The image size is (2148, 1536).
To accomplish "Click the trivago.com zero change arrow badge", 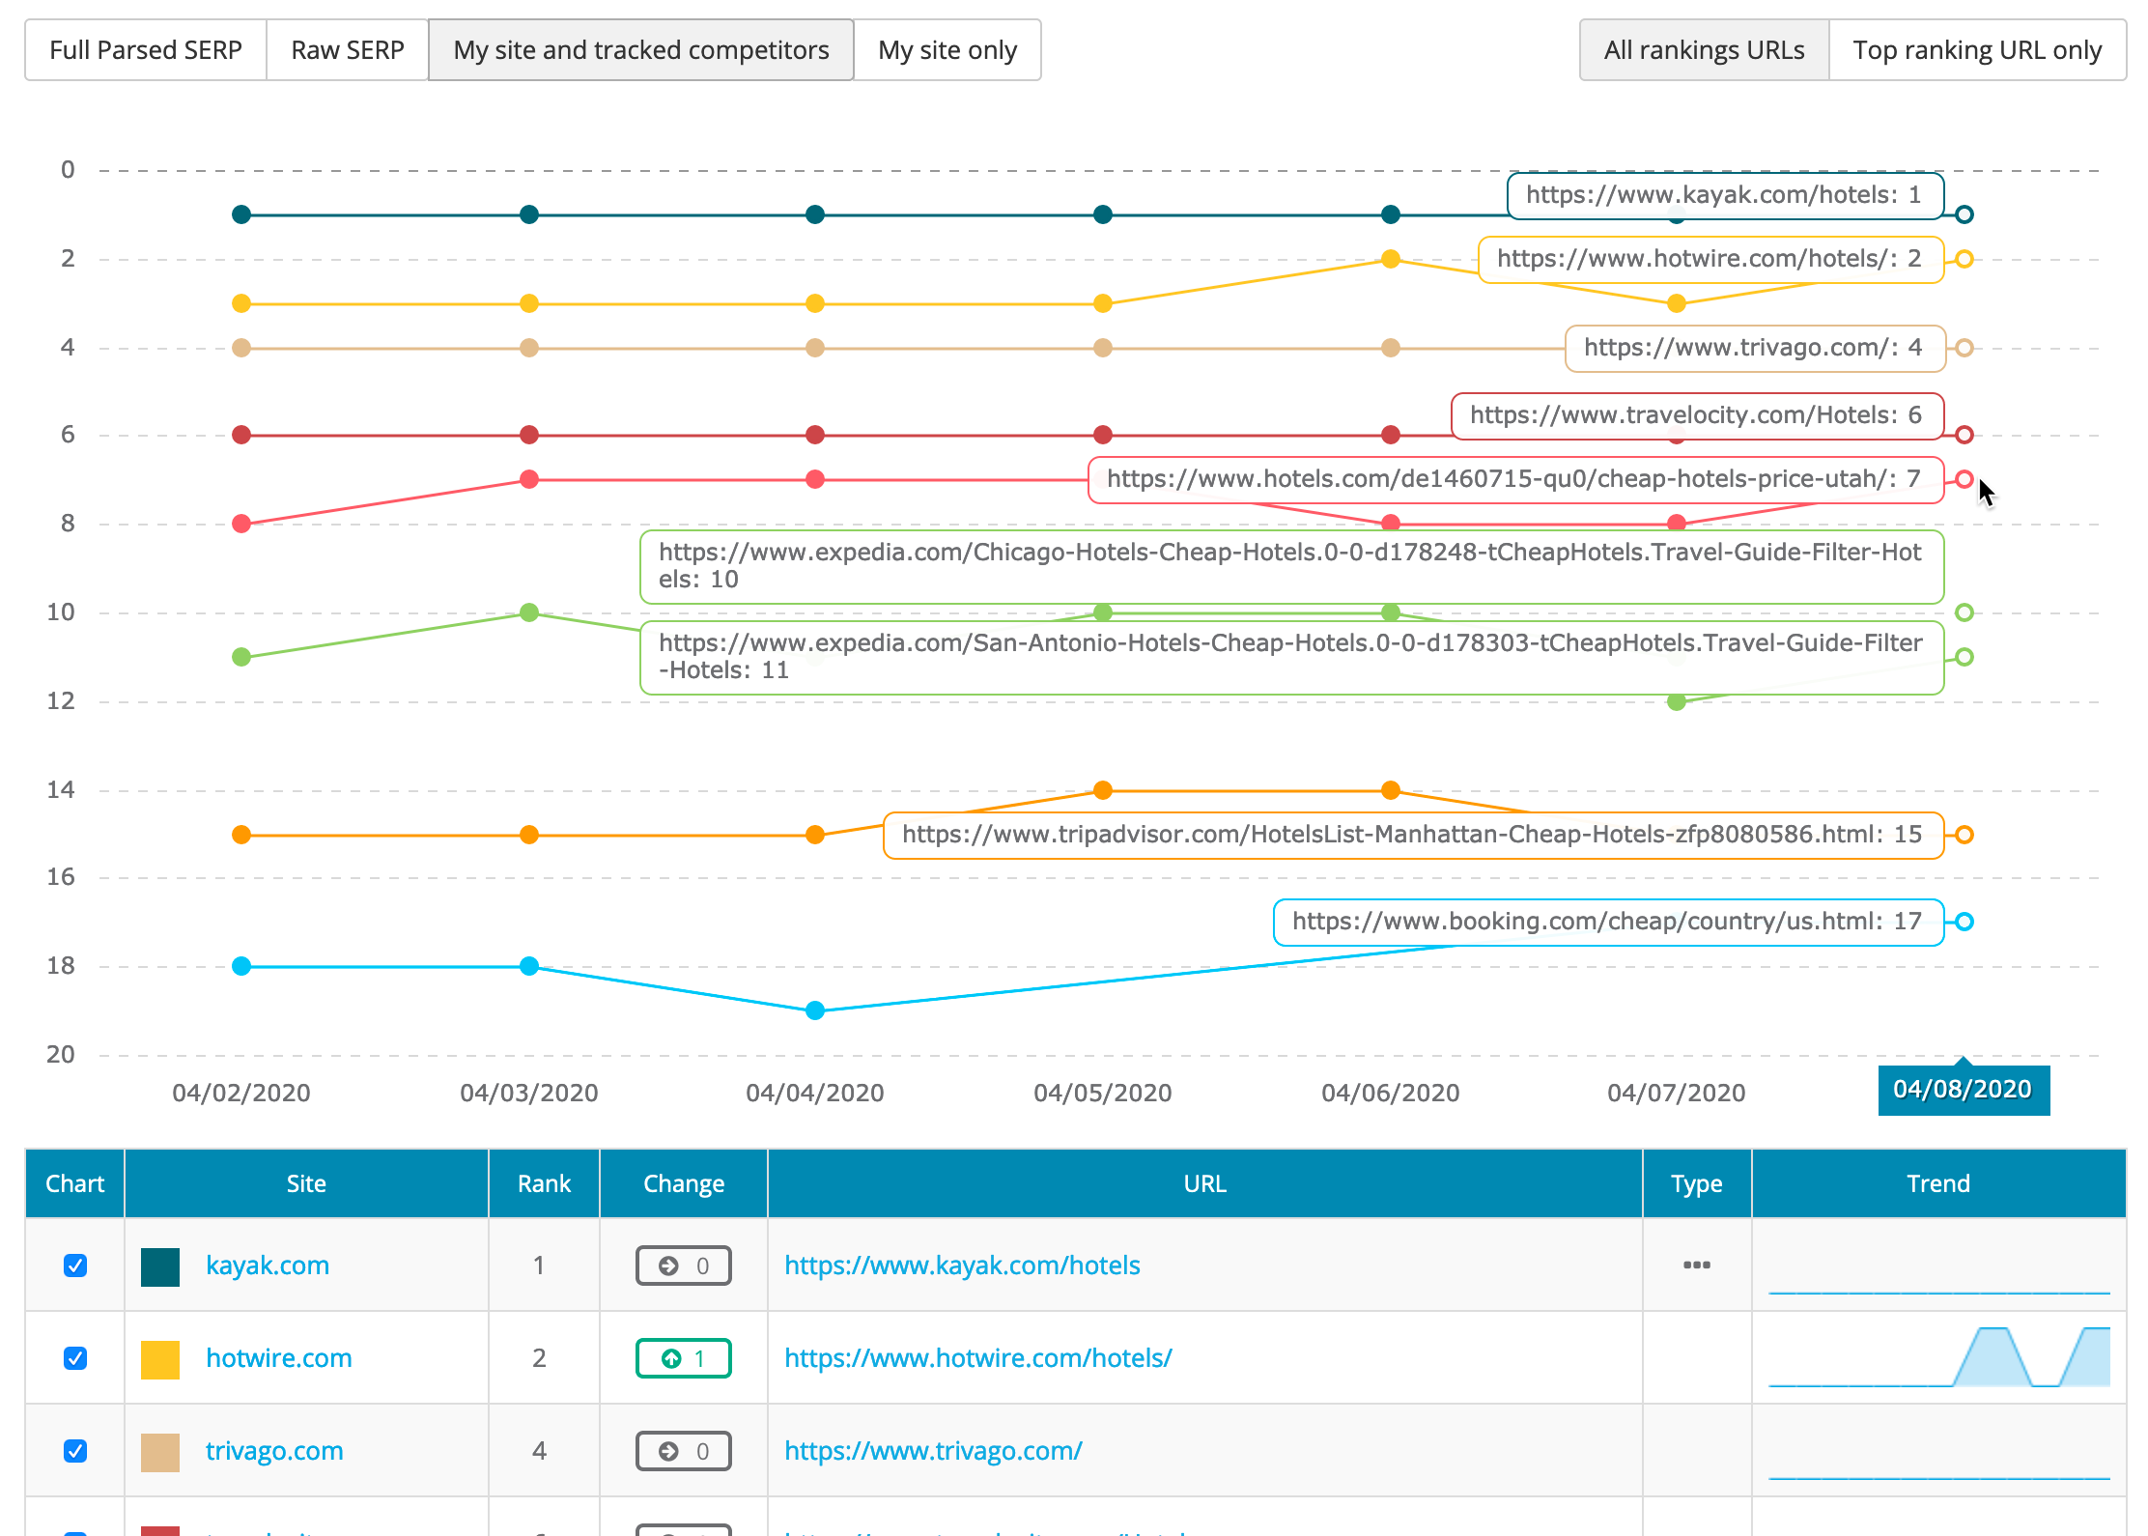I will point(683,1451).
